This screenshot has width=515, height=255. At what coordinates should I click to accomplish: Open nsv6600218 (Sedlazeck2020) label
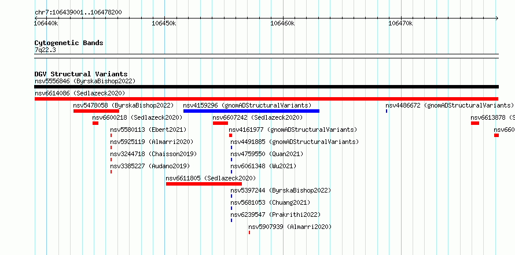[137, 117]
